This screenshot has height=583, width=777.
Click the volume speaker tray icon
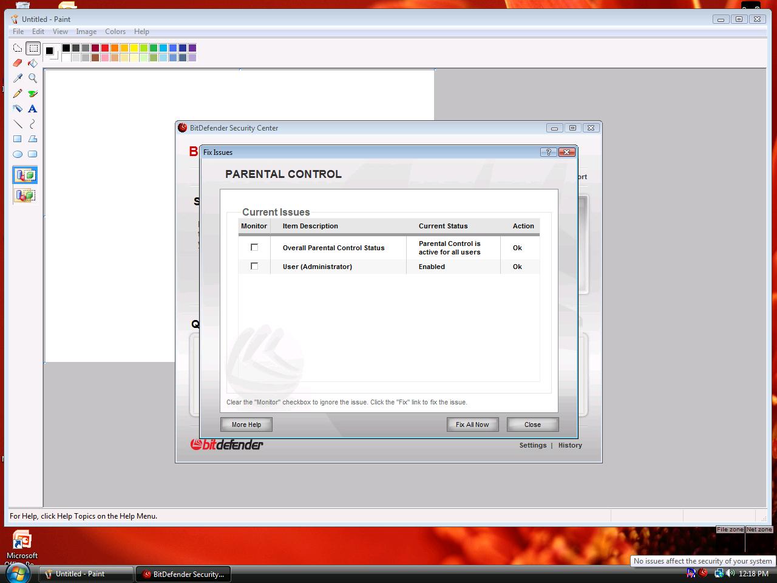(730, 573)
